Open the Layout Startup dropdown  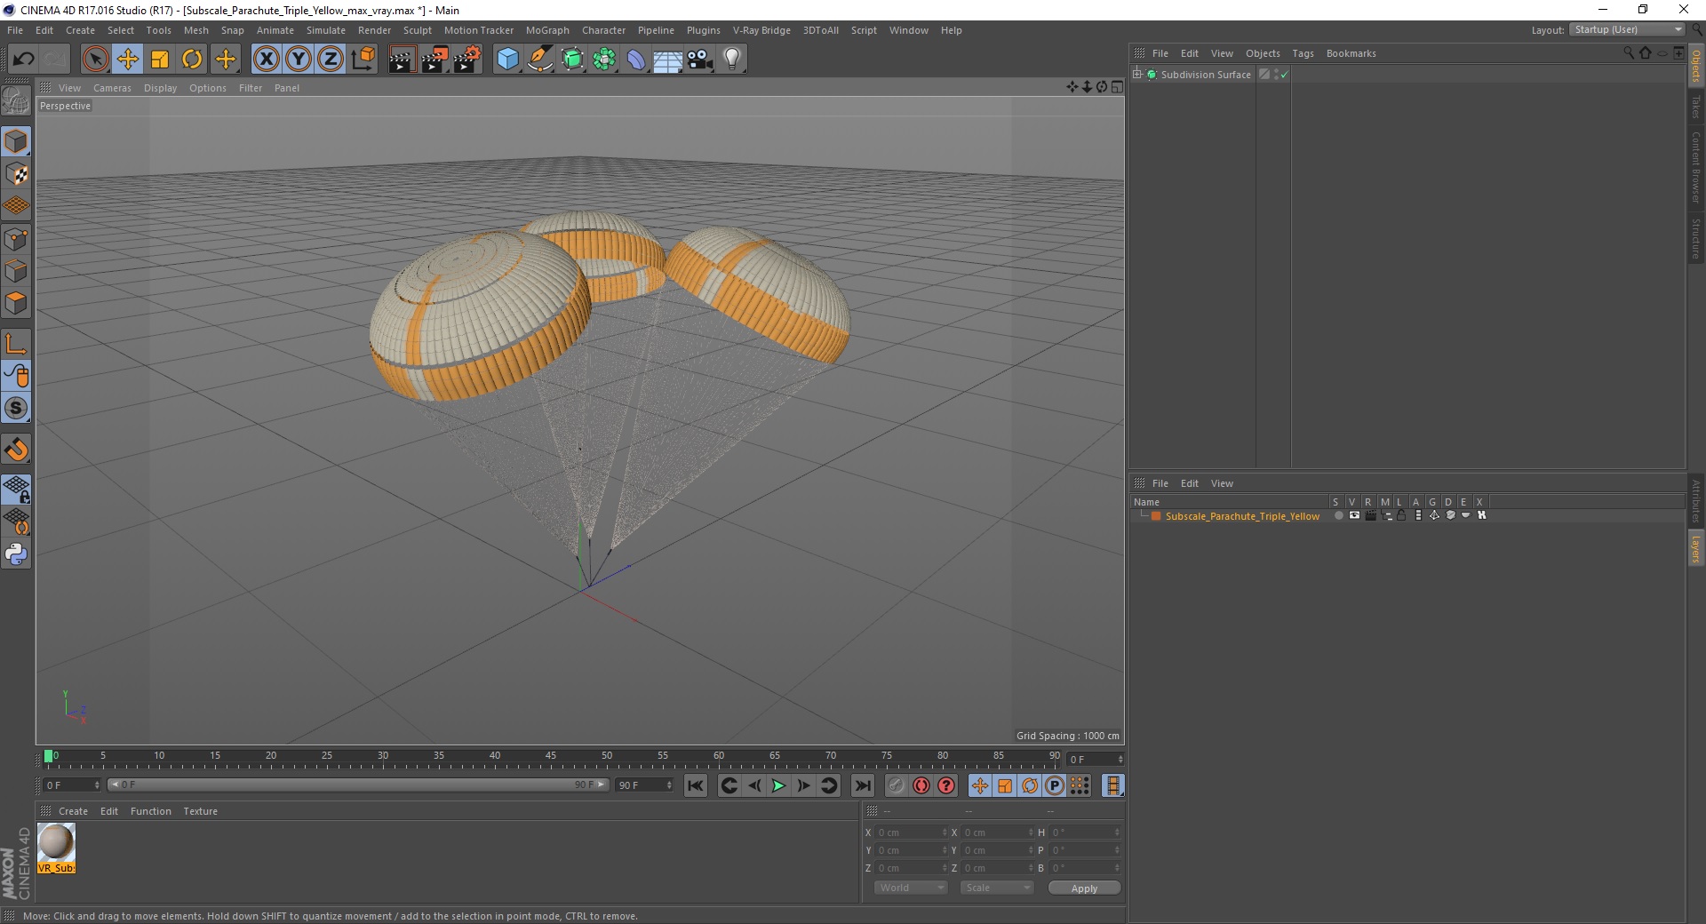1627,29
